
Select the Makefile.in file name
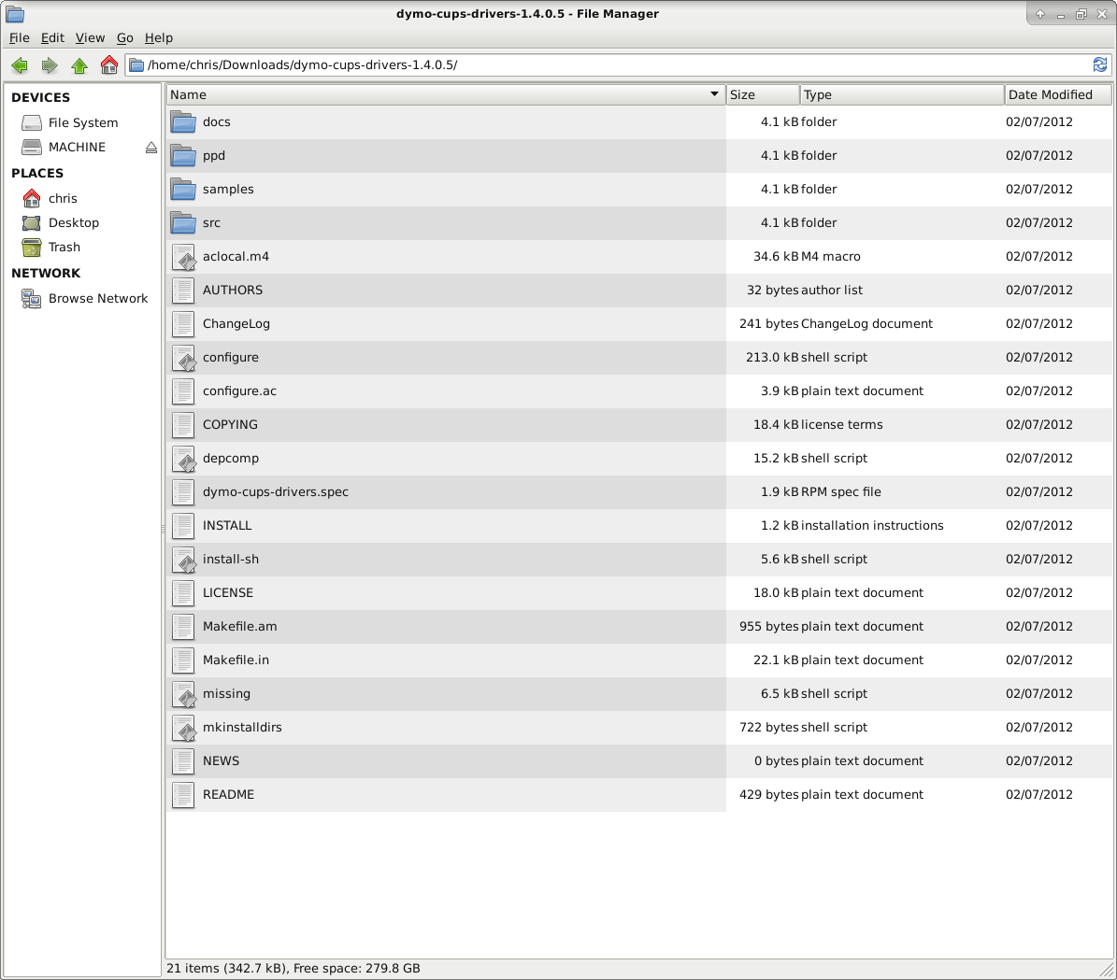click(236, 660)
